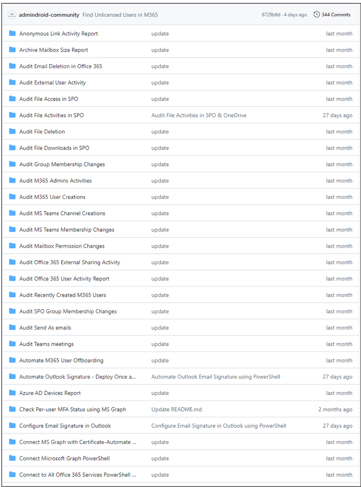
Task: Click folder icon beside Audit Group Membership Changes
Action: tap(12, 164)
